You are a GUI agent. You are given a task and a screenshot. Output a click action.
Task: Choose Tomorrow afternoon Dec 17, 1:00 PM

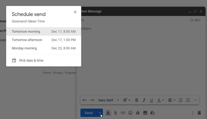44,40
